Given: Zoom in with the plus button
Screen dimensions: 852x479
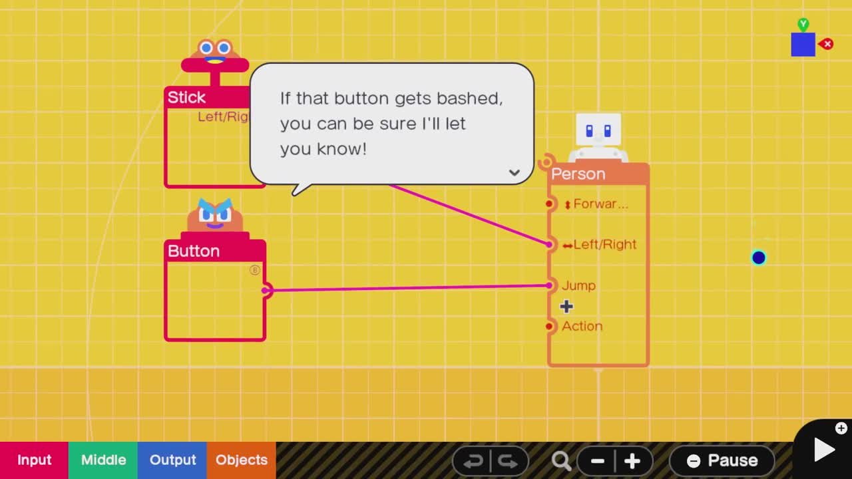Looking at the screenshot, I should tap(632, 461).
